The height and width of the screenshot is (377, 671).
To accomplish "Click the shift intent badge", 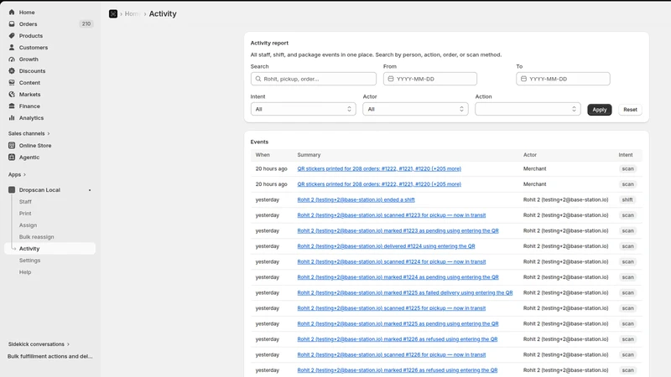I will (627, 199).
